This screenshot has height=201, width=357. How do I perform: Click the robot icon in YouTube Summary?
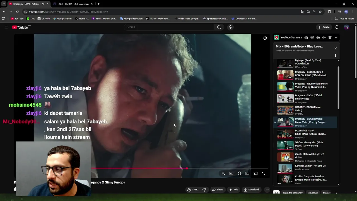click(306, 37)
